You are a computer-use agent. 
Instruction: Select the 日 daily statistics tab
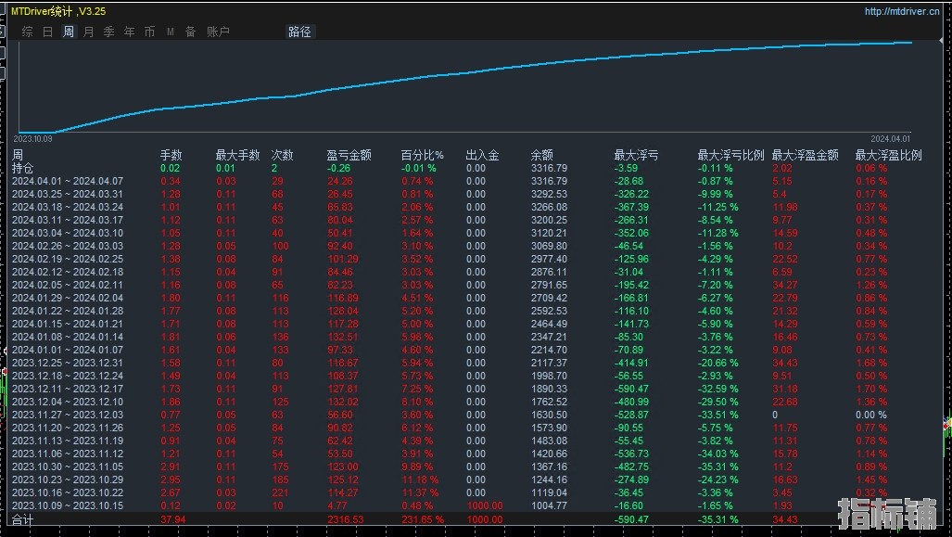click(x=47, y=32)
